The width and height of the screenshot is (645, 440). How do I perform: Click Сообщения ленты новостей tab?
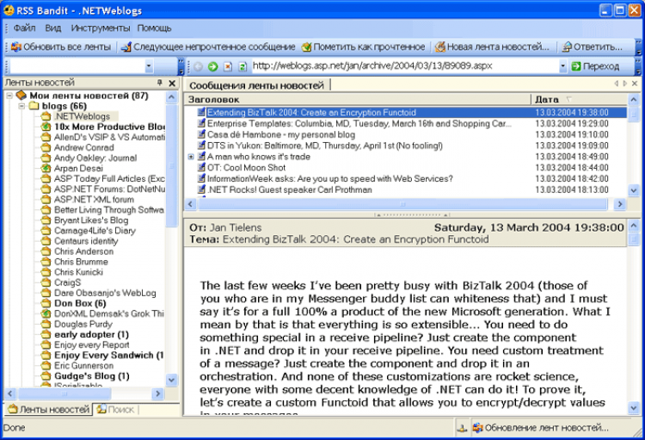(256, 86)
